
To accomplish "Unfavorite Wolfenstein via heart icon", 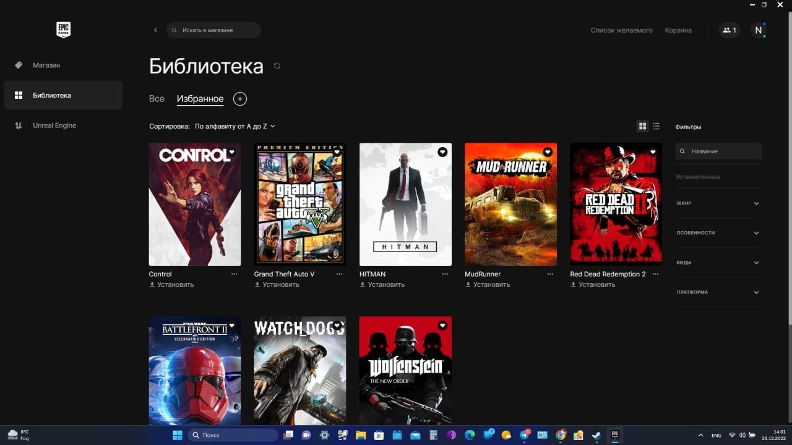I will [x=442, y=325].
